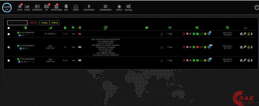Click the red envelope icon in row 7273425419d80c52
The height and width of the screenshot is (106, 259).
pos(197,47)
